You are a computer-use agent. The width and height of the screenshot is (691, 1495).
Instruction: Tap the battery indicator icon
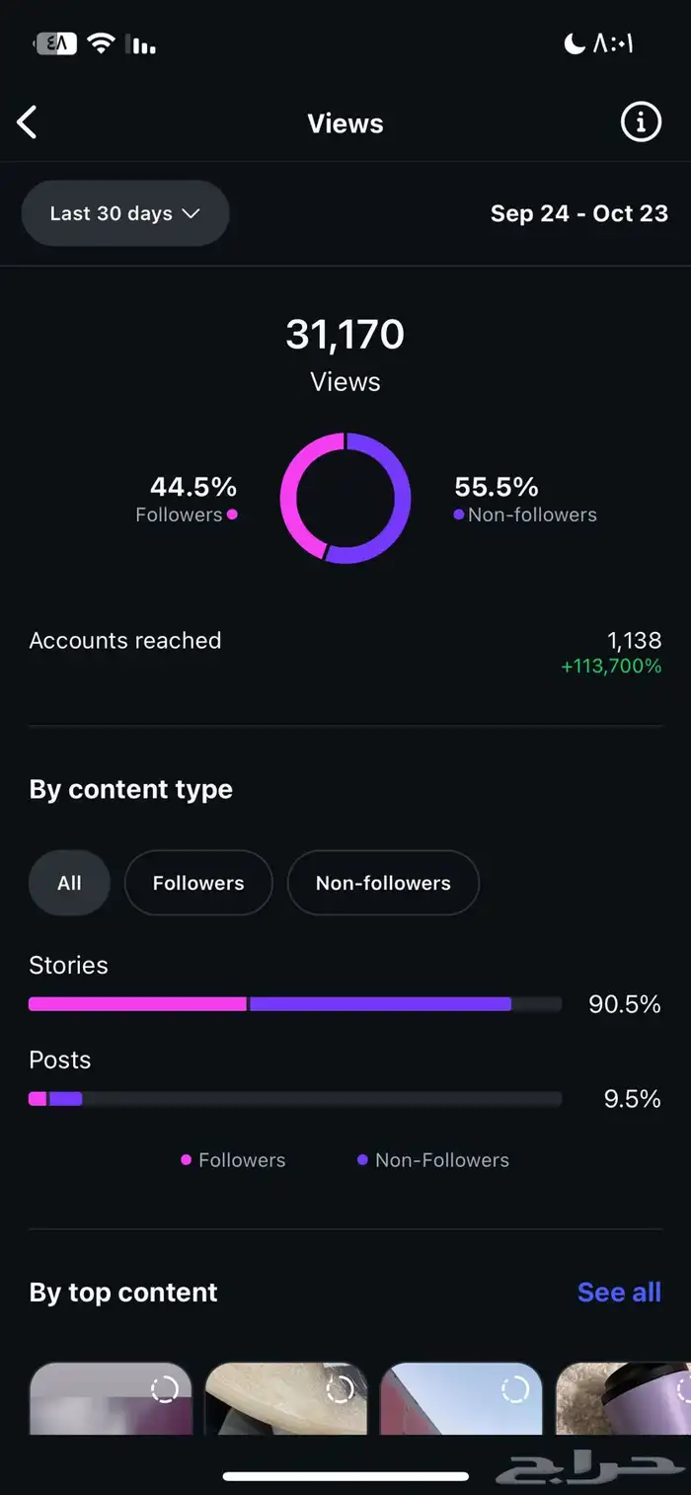(x=54, y=42)
